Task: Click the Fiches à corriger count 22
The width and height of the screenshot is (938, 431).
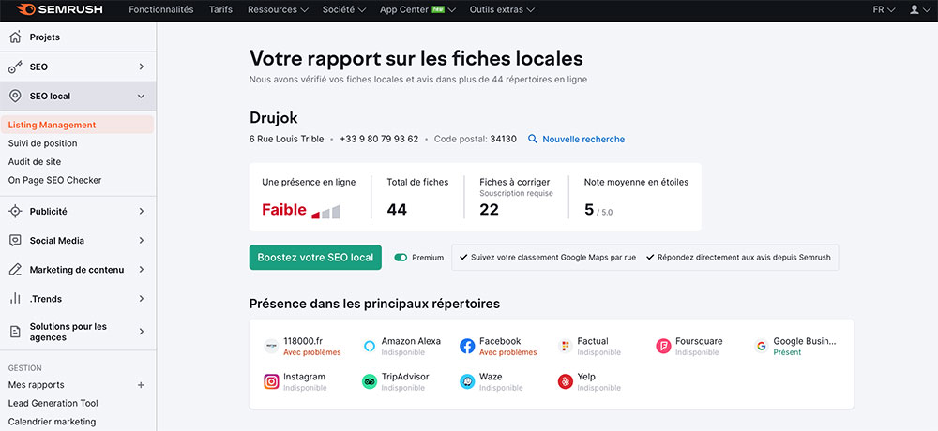Action: (x=490, y=210)
